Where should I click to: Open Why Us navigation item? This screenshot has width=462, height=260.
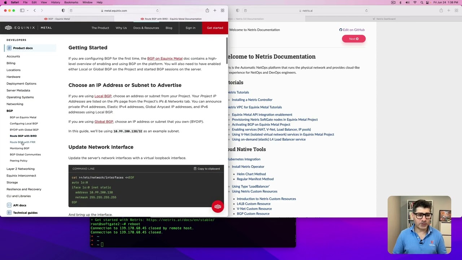pos(121,28)
